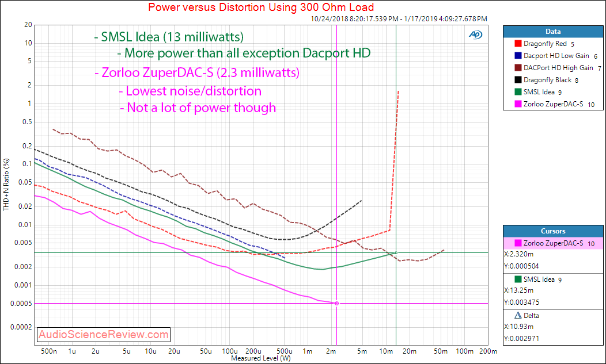The width and height of the screenshot is (606, 364).
Task: Click 'More power than all exception Dacport HD' annotation
Action: point(244,52)
